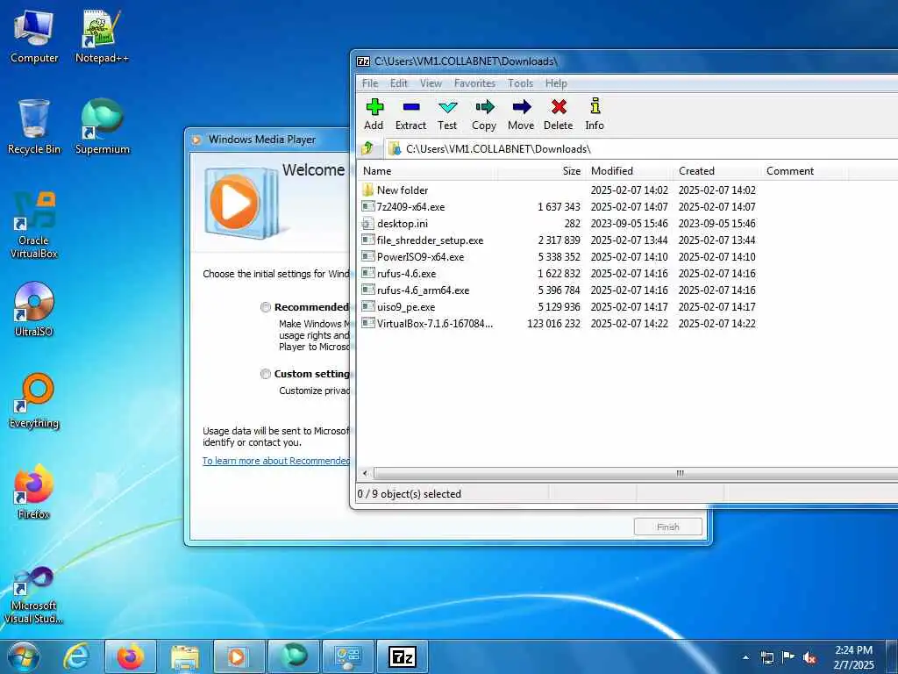898x674 pixels.
Task: Click the Move toolbar icon
Action: click(521, 114)
